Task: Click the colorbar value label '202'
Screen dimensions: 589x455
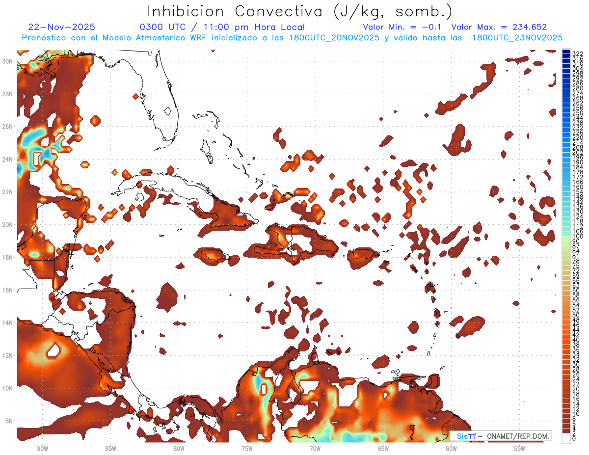Action: pos(578,152)
